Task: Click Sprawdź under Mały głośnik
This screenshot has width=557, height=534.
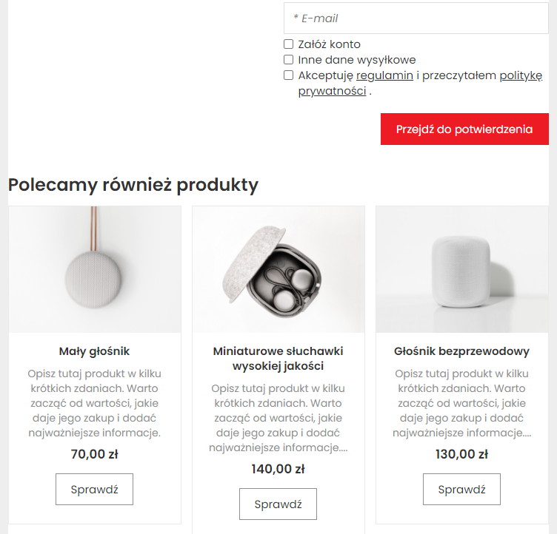Action: click(95, 490)
